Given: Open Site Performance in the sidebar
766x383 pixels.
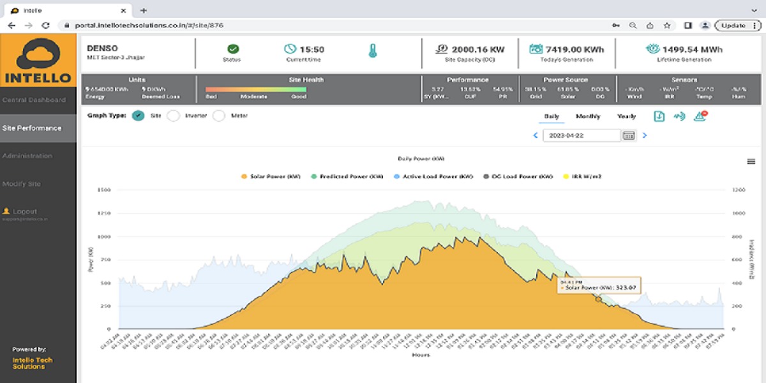Looking at the screenshot, I should [x=38, y=128].
